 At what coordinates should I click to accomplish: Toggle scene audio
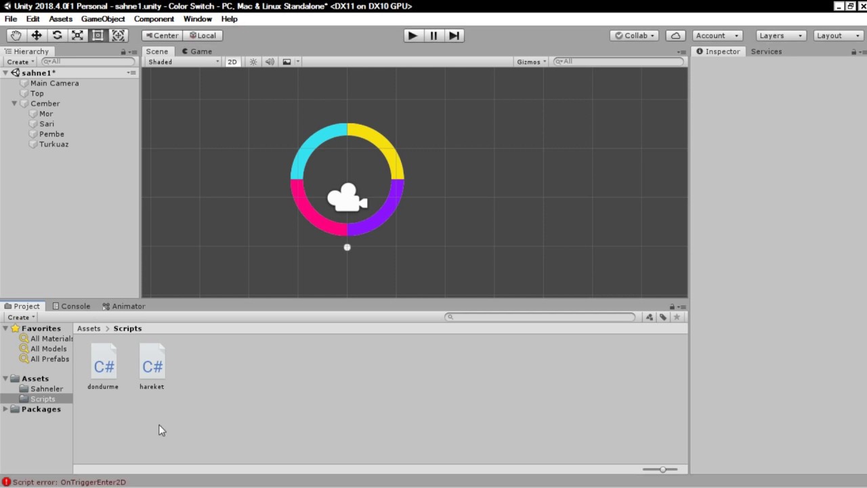tap(270, 62)
